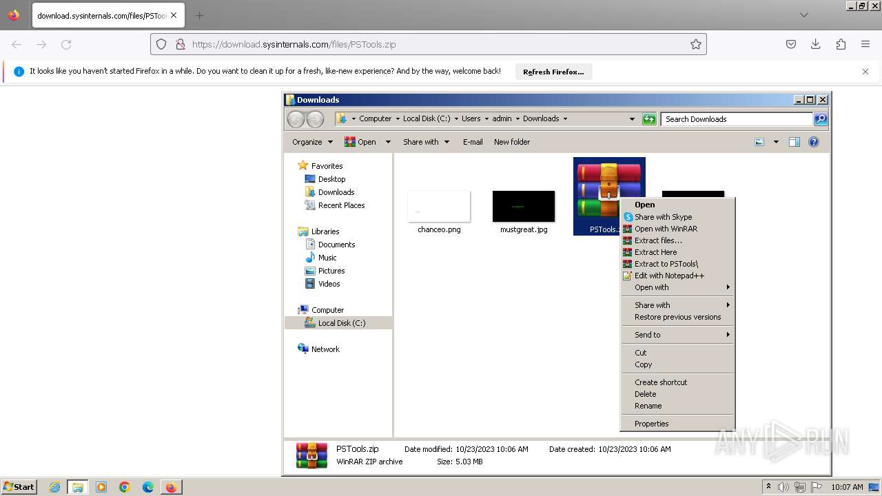Open the Videos library

[329, 284]
